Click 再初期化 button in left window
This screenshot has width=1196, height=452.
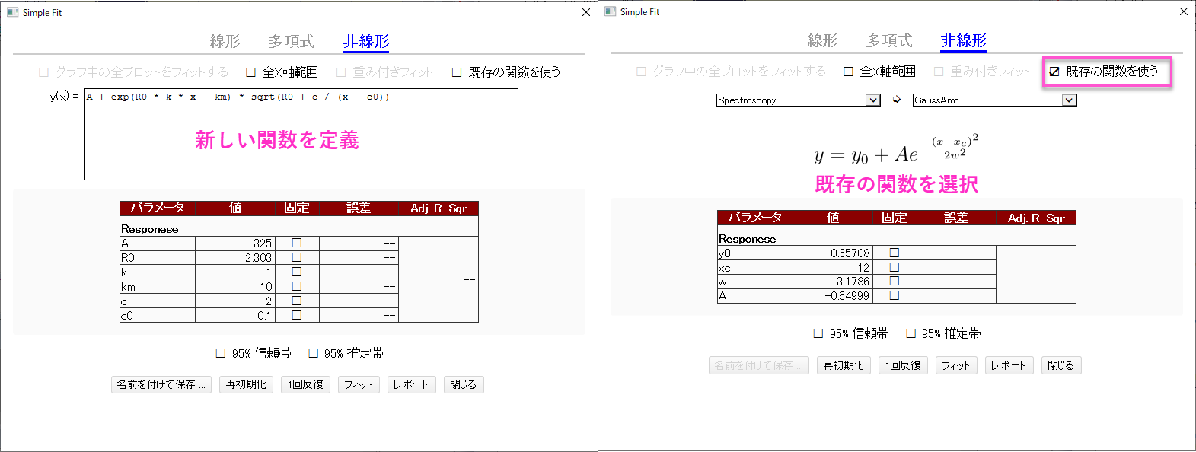pos(246,384)
